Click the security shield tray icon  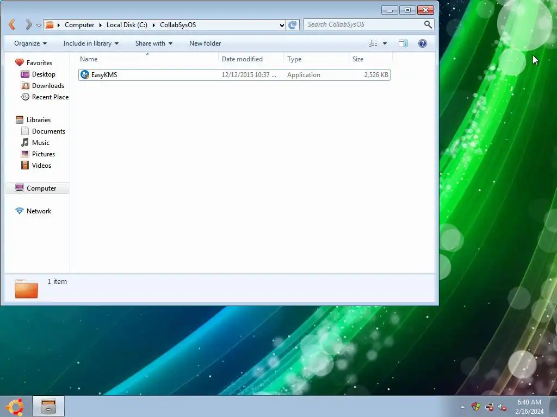coord(475,407)
